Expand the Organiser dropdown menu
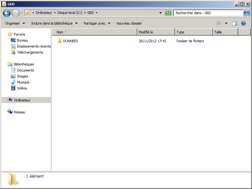This screenshot has height=189, width=252. click(x=15, y=23)
